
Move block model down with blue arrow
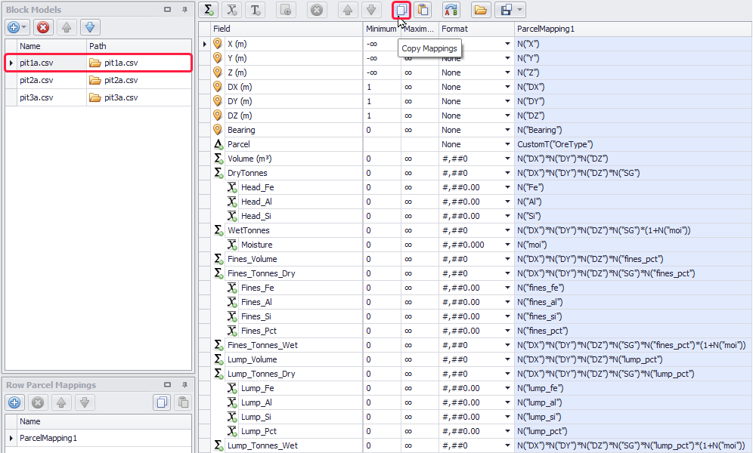89,27
